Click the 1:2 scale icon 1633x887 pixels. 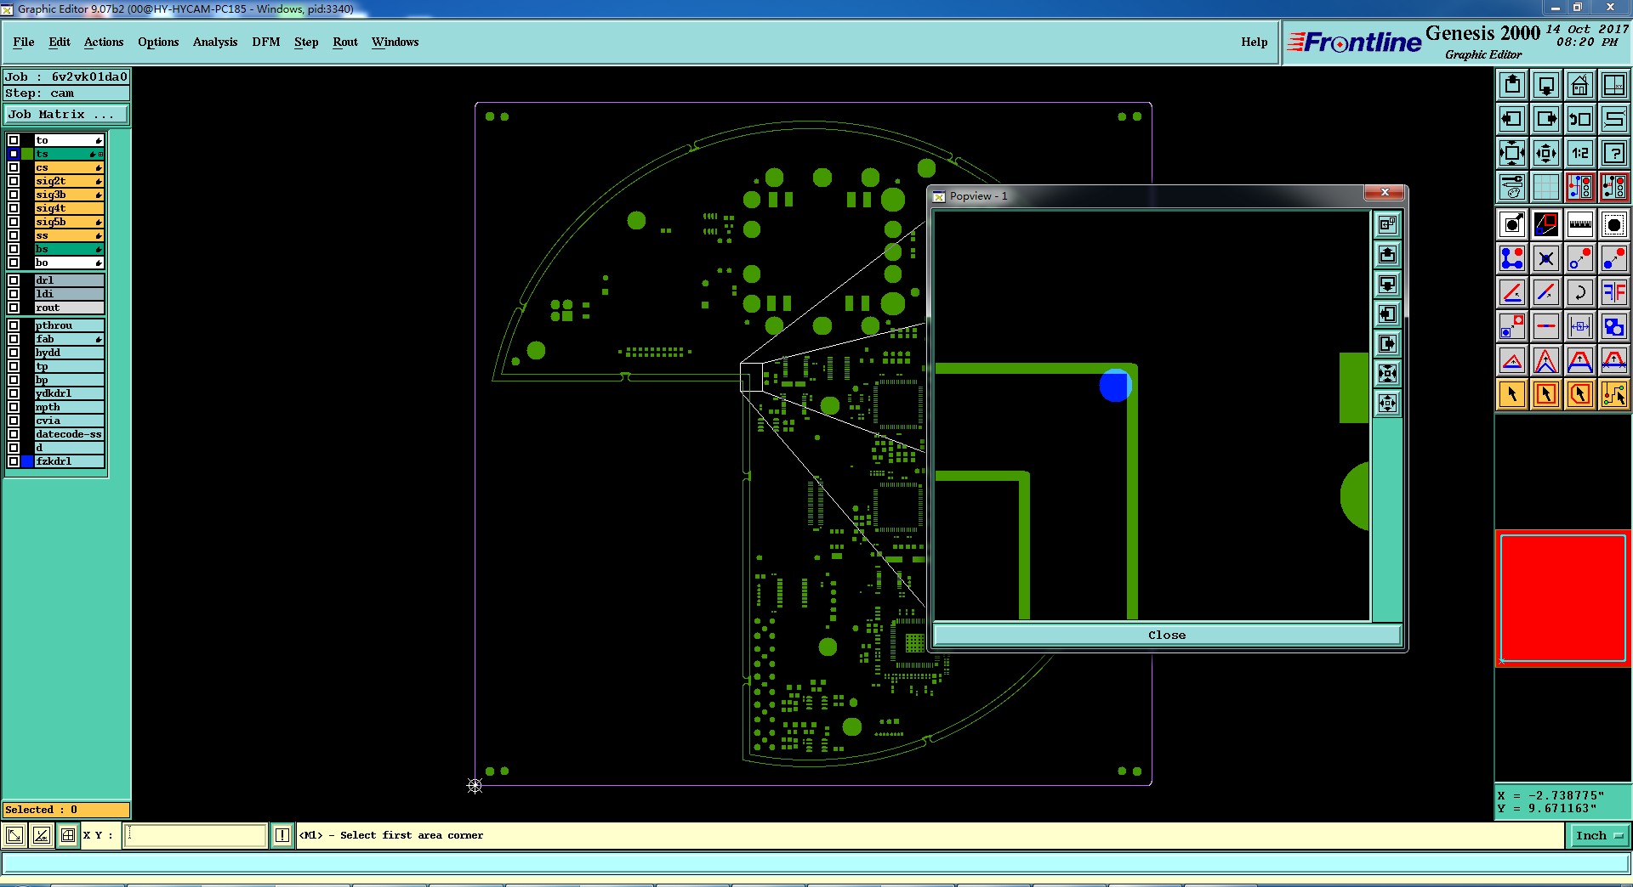[1580, 153]
